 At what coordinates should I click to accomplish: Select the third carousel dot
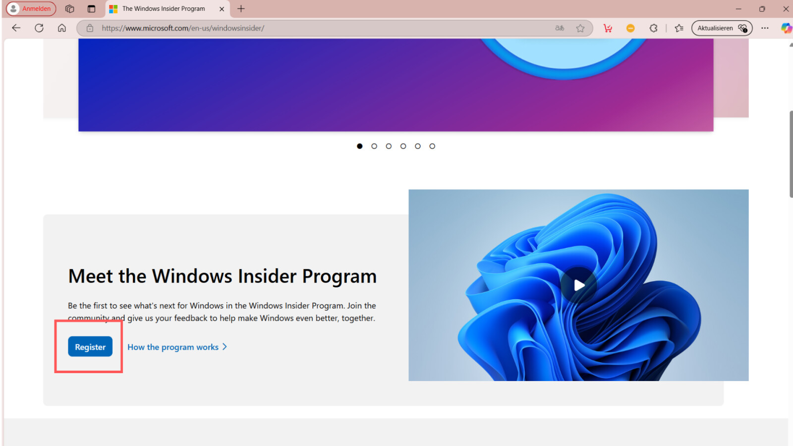[389, 146]
